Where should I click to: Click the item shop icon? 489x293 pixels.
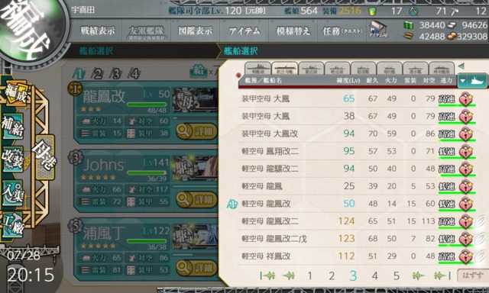378,30
